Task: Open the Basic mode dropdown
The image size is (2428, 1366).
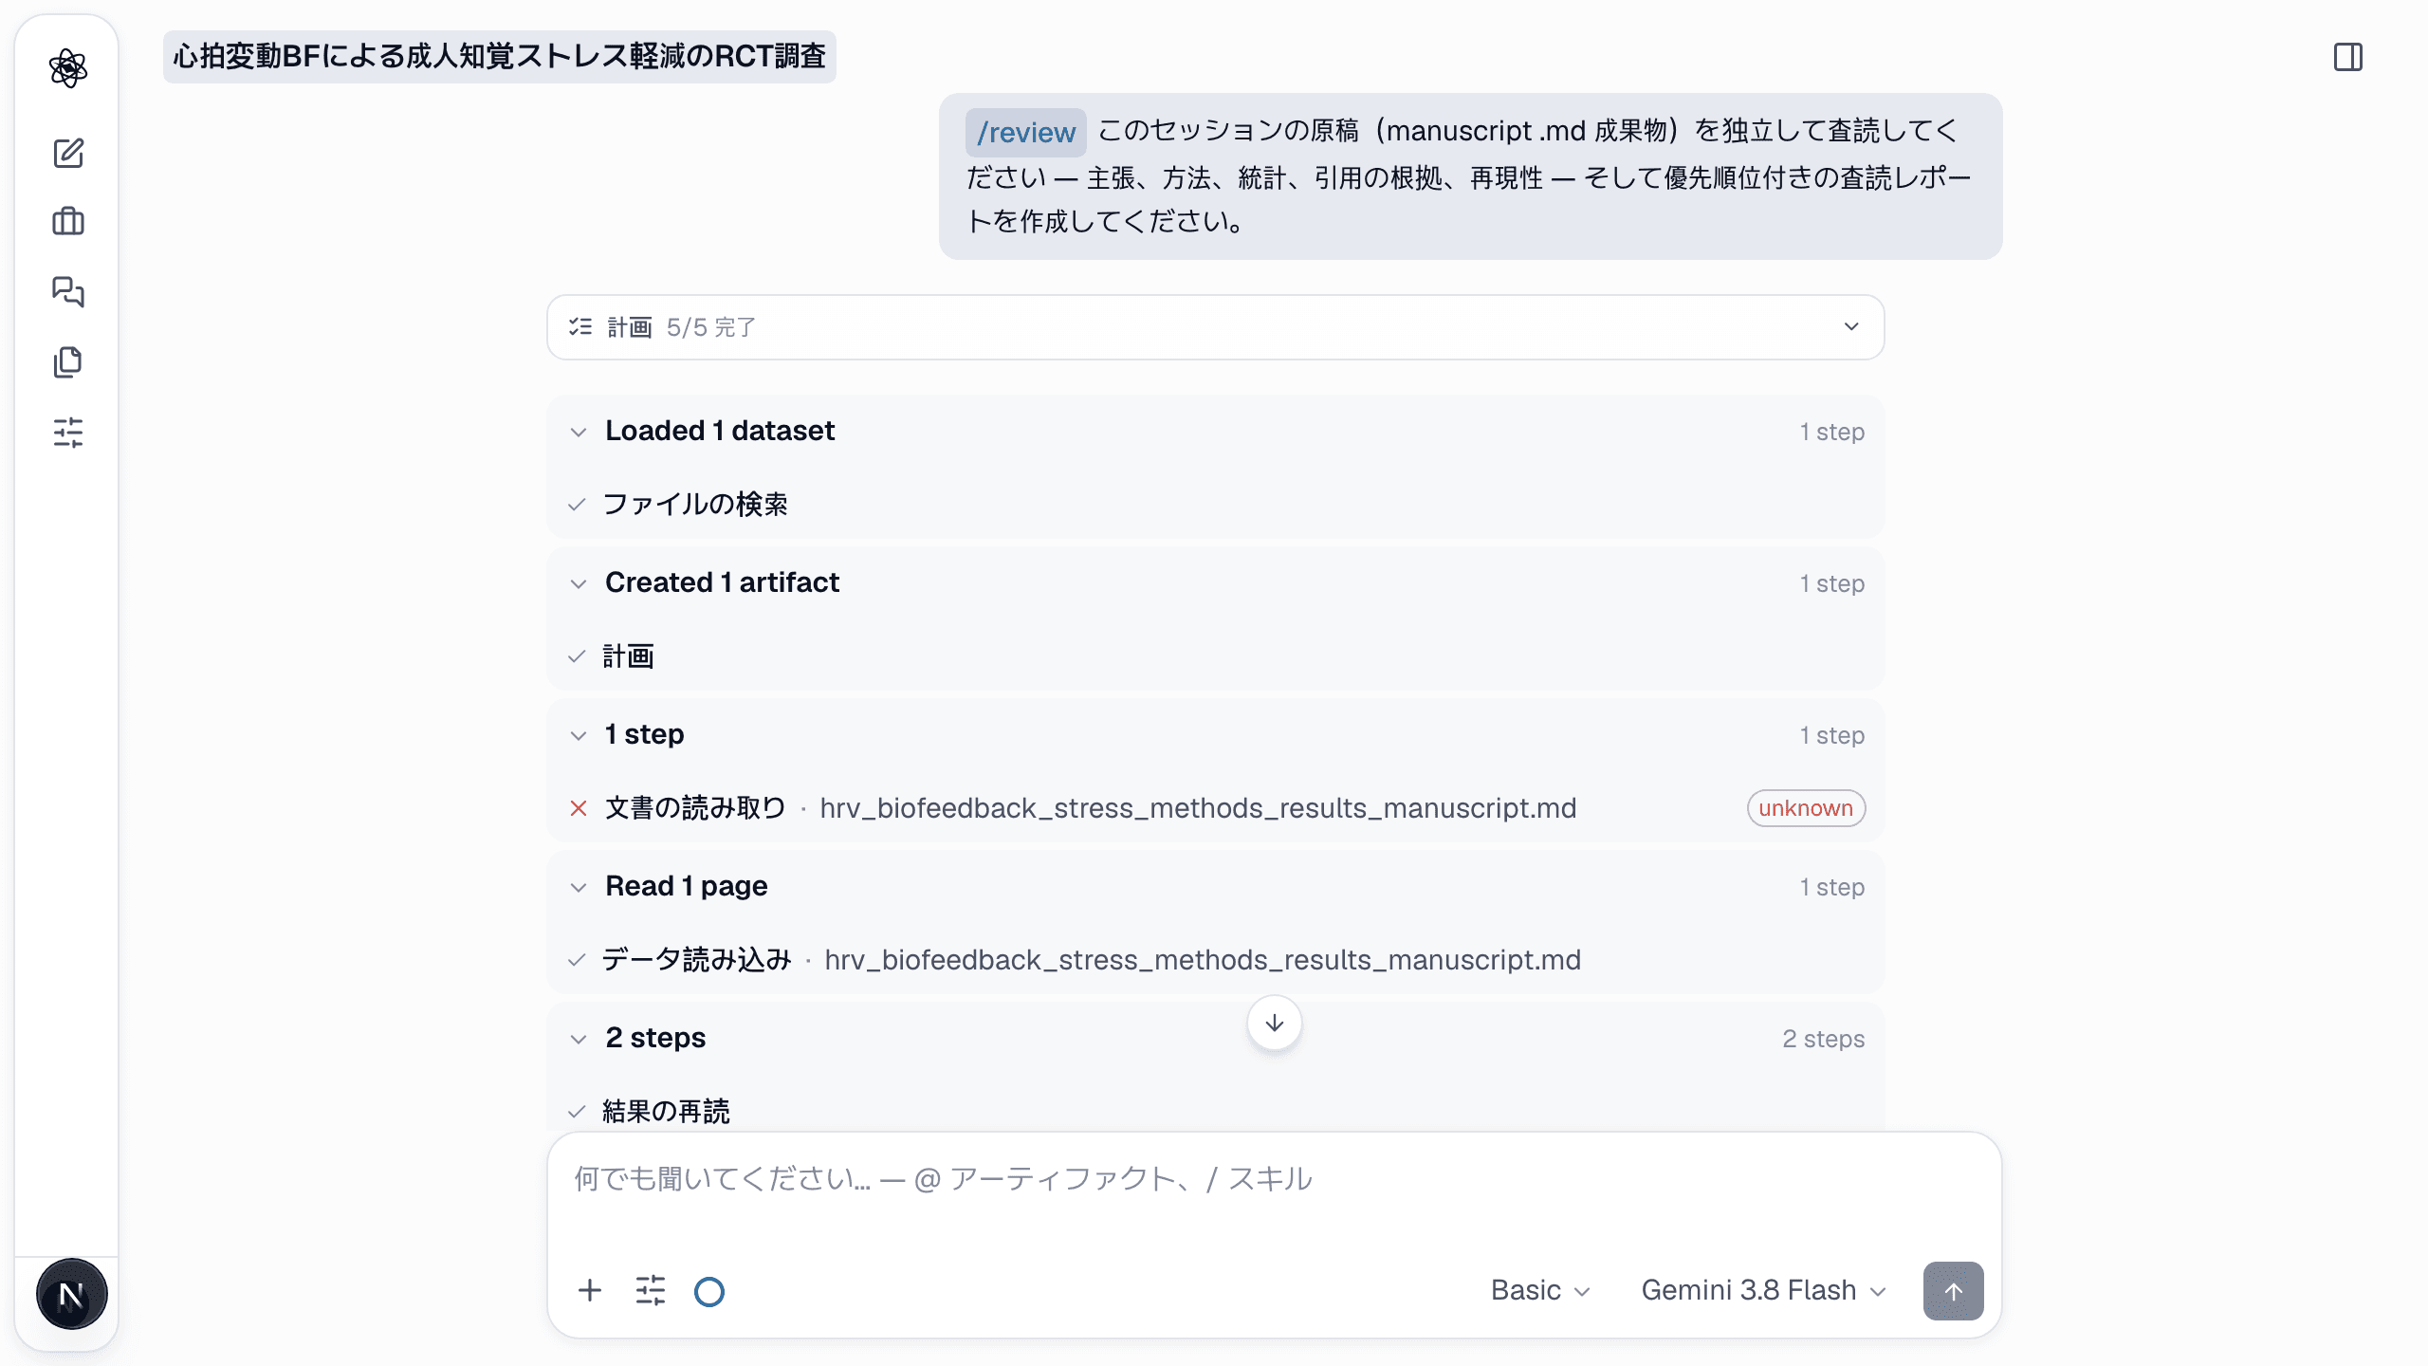Action: (1539, 1290)
